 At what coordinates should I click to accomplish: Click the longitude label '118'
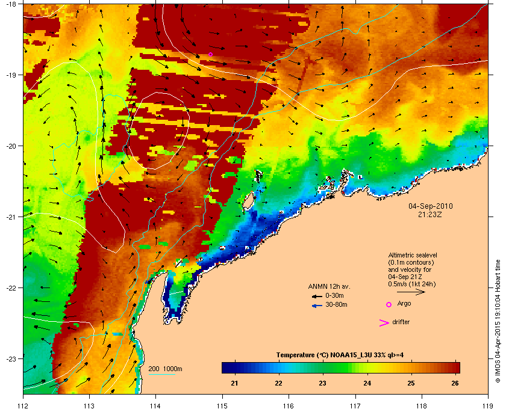coord(422,405)
